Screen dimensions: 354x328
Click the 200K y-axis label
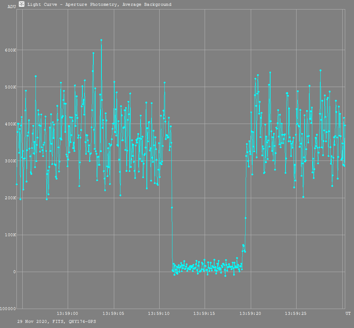point(10,198)
